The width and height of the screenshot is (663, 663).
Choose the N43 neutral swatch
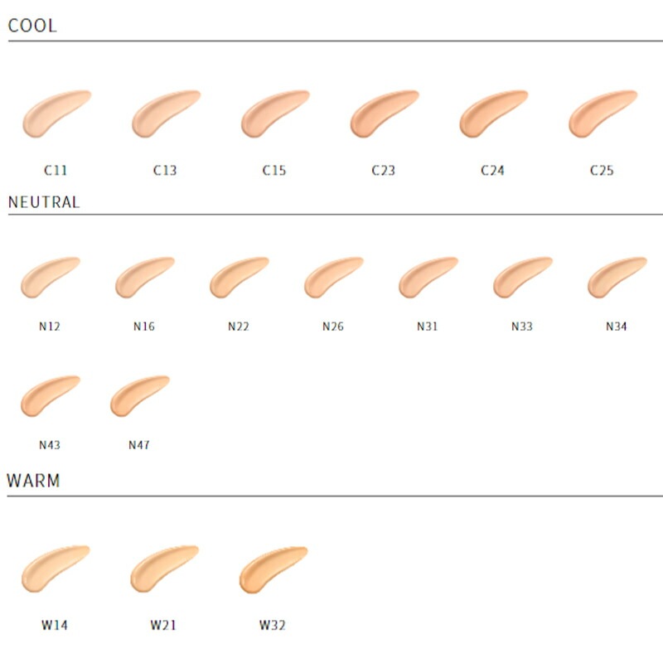[48, 397]
